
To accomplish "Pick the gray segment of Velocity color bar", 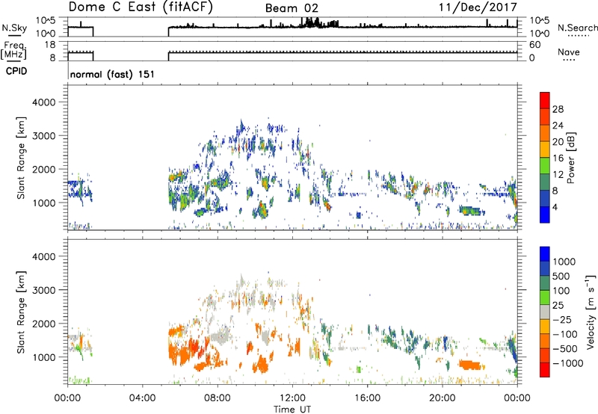I will tap(545, 312).
